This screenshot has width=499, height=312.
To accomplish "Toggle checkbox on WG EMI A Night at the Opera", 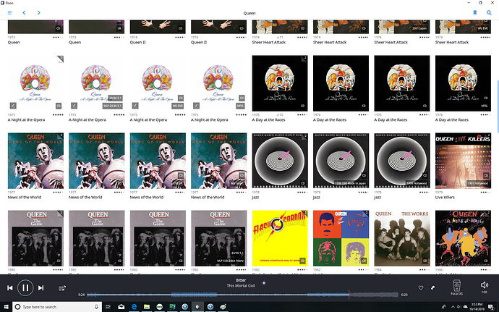I will pos(135,106).
